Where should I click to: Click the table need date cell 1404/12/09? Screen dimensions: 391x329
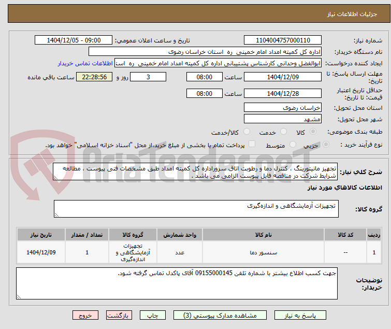click(41, 252)
